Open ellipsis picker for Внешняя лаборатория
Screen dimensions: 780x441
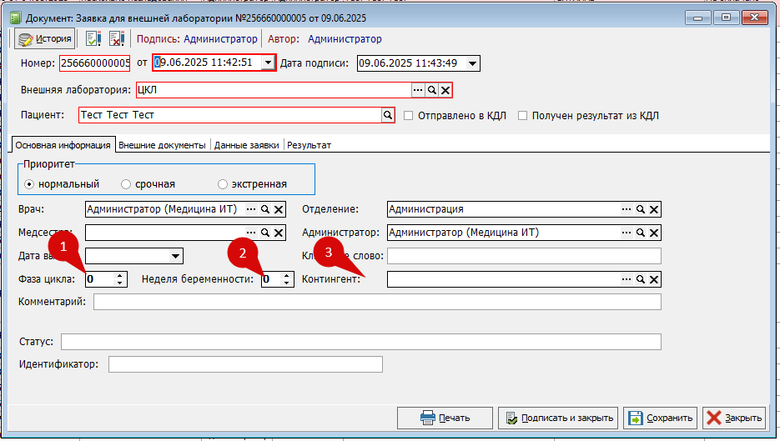pyautogui.click(x=418, y=90)
